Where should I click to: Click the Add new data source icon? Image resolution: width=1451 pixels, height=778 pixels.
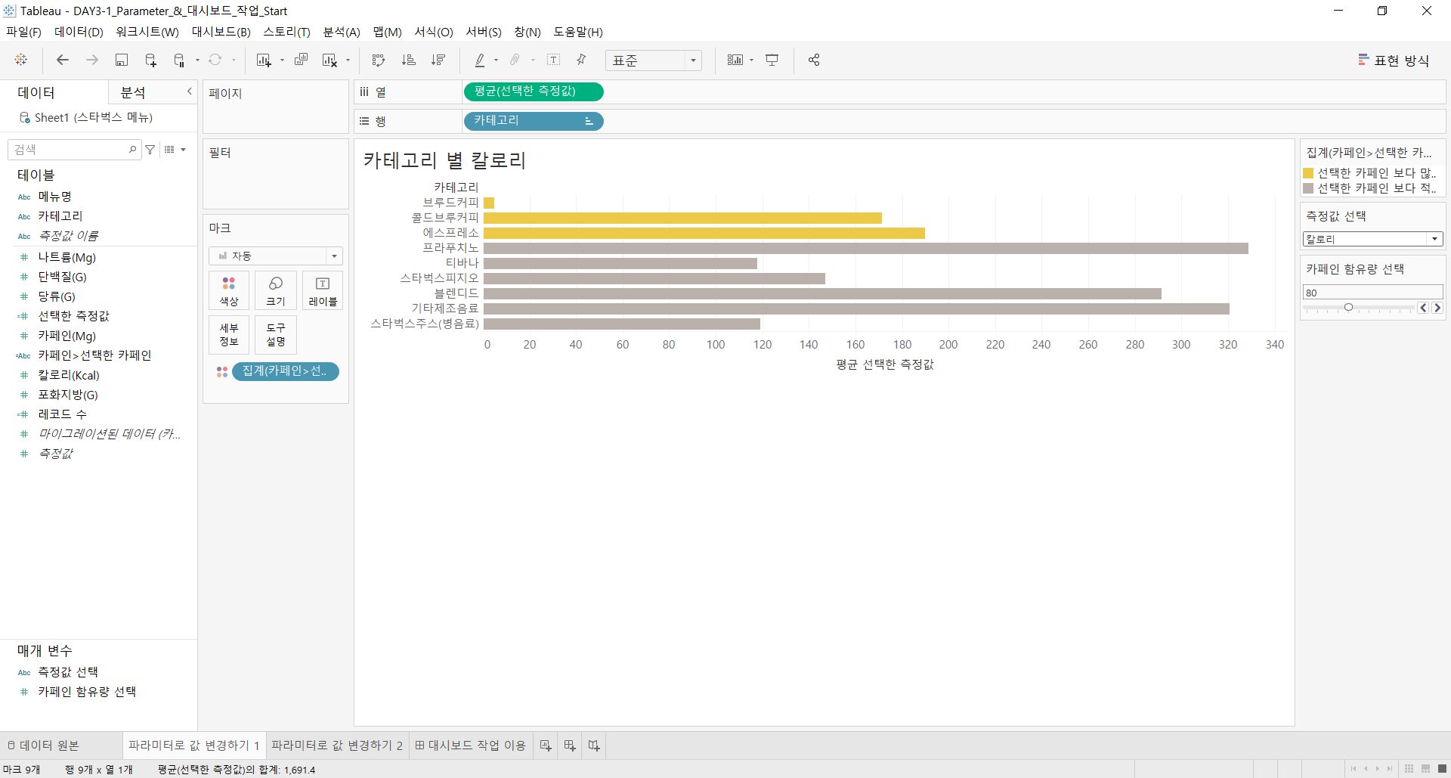[x=150, y=60]
